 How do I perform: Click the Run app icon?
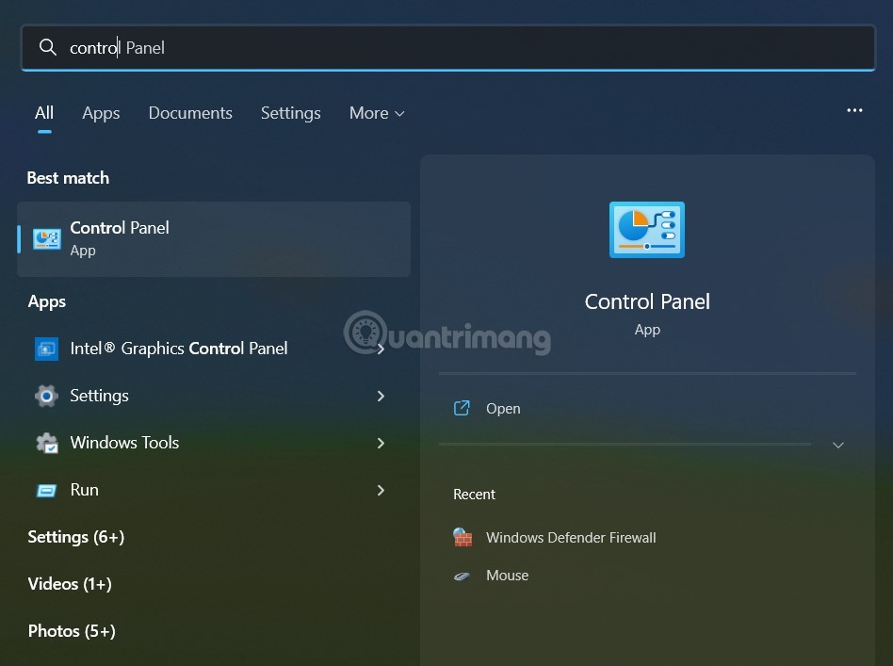[46, 490]
